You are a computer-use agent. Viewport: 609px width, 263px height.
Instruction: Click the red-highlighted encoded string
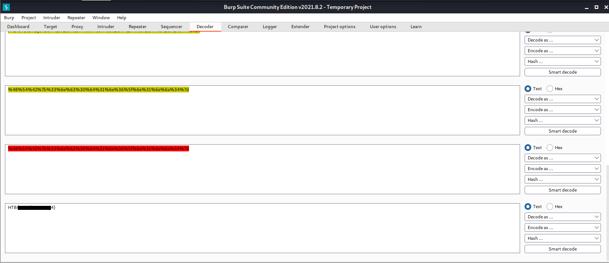[98, 149]
